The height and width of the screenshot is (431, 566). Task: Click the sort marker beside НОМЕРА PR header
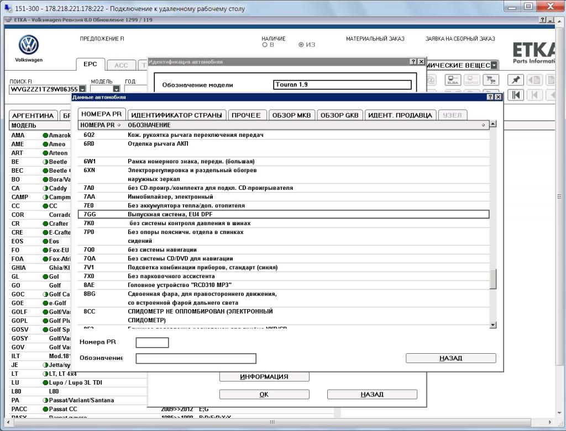[119, 125]
